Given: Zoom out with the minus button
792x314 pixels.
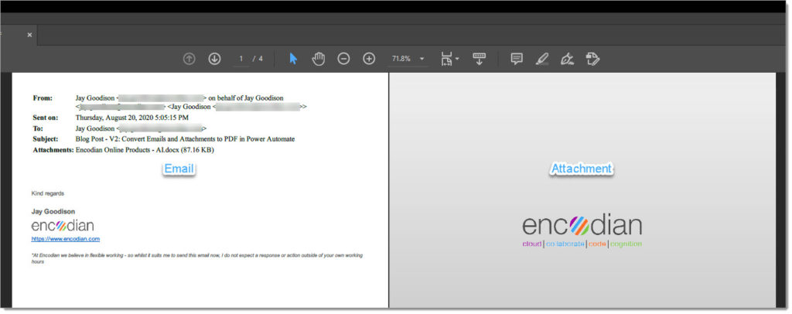Looking at the screenshot, I should pyautogui.click(x=343, y=59).
